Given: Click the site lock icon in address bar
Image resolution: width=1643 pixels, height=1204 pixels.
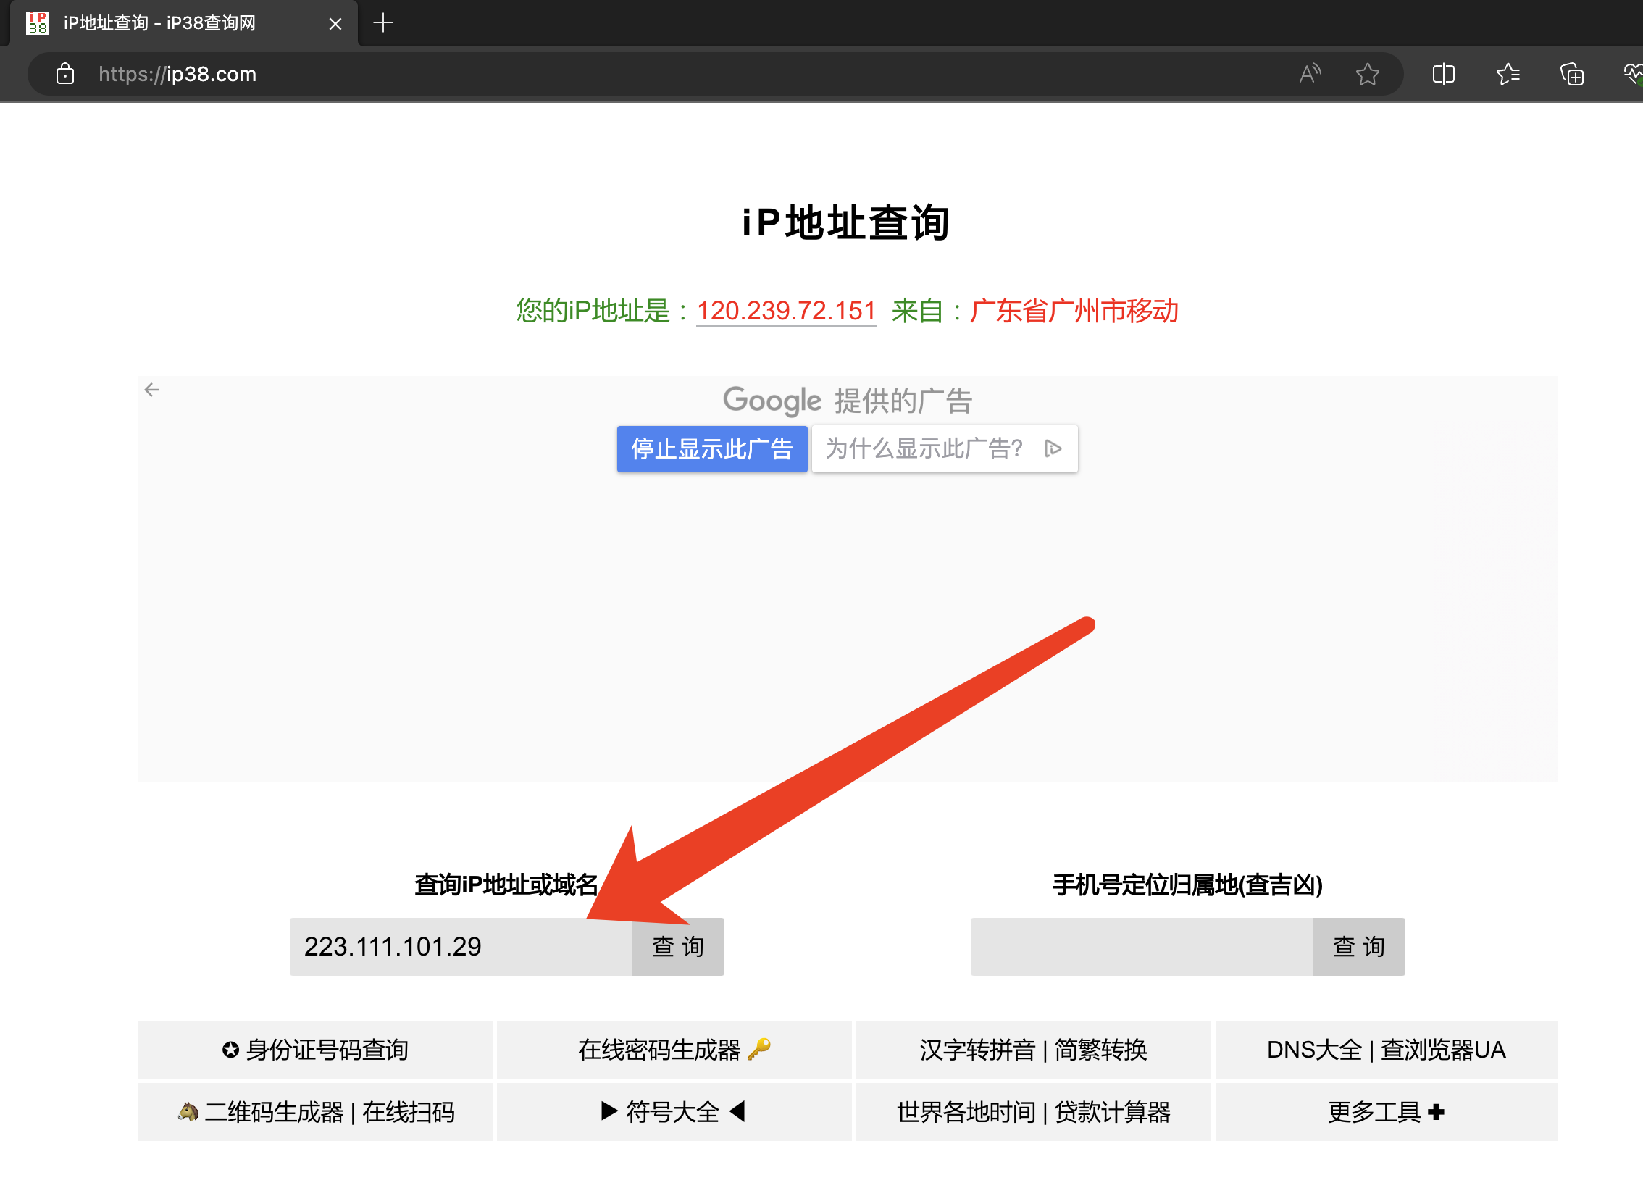Looking at the screenshot, I should tap(65, 75).
